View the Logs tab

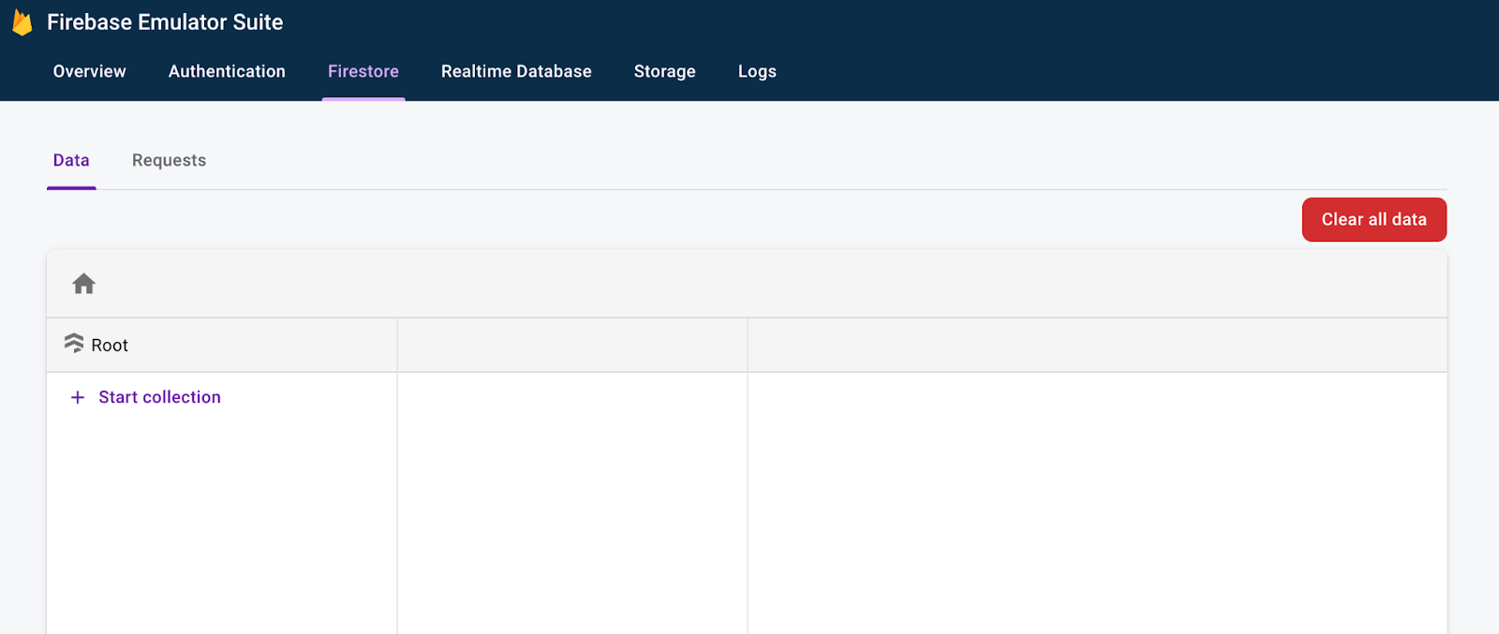click(757, 71)
